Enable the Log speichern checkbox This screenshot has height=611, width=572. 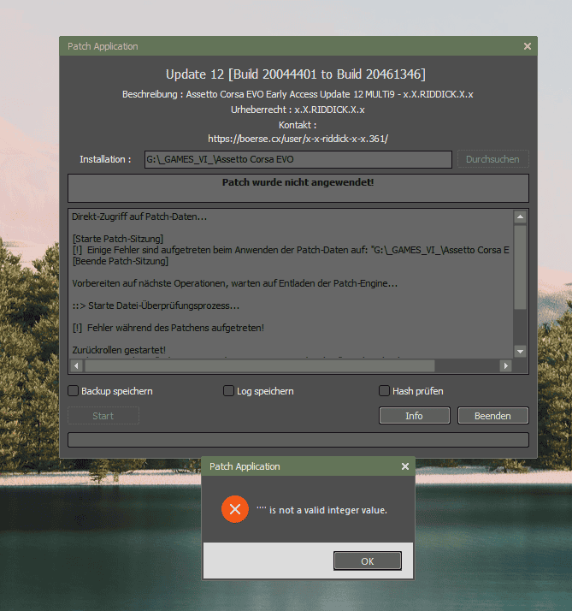[228, 391]
